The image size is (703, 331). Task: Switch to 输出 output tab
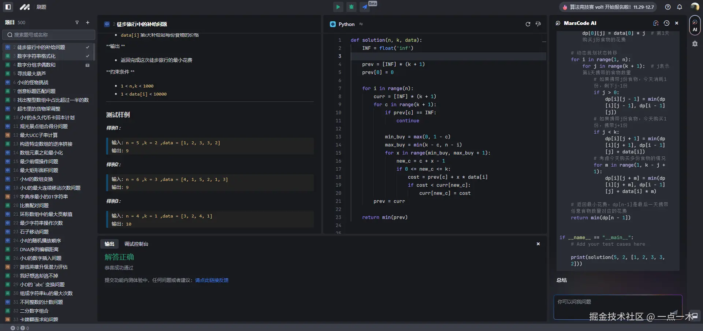tap(109, 244)
